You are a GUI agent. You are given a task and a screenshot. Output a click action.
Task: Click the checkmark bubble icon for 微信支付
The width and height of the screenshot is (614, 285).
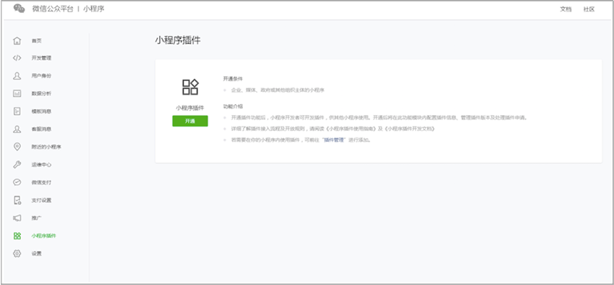pyautogui.click(x=17, y=182)
